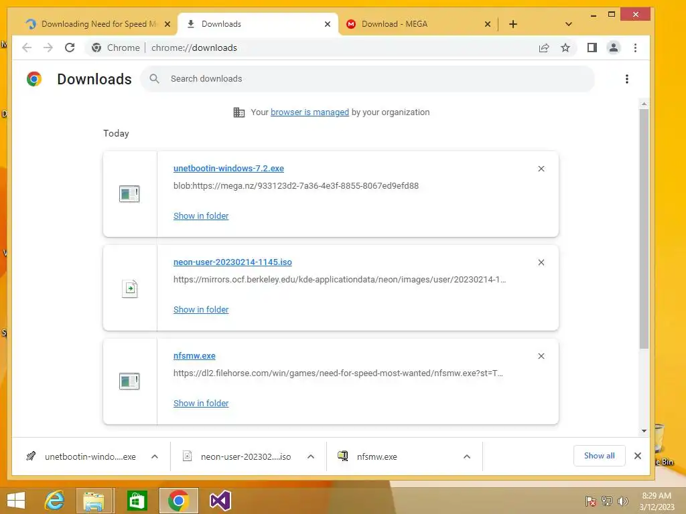Image resolution: width=686 pixels, height=514 pixels.
Task: Go forward using the browser forward arrow
Action: point(48,48)
